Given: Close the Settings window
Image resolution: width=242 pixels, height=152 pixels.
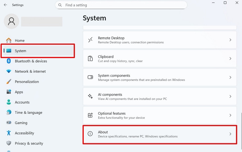Looking at the screenshot, I should point(237,3).
